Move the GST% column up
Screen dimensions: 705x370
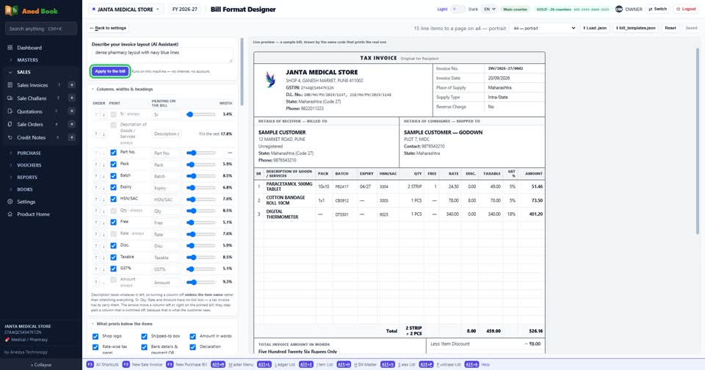click(x=95, y=269)
